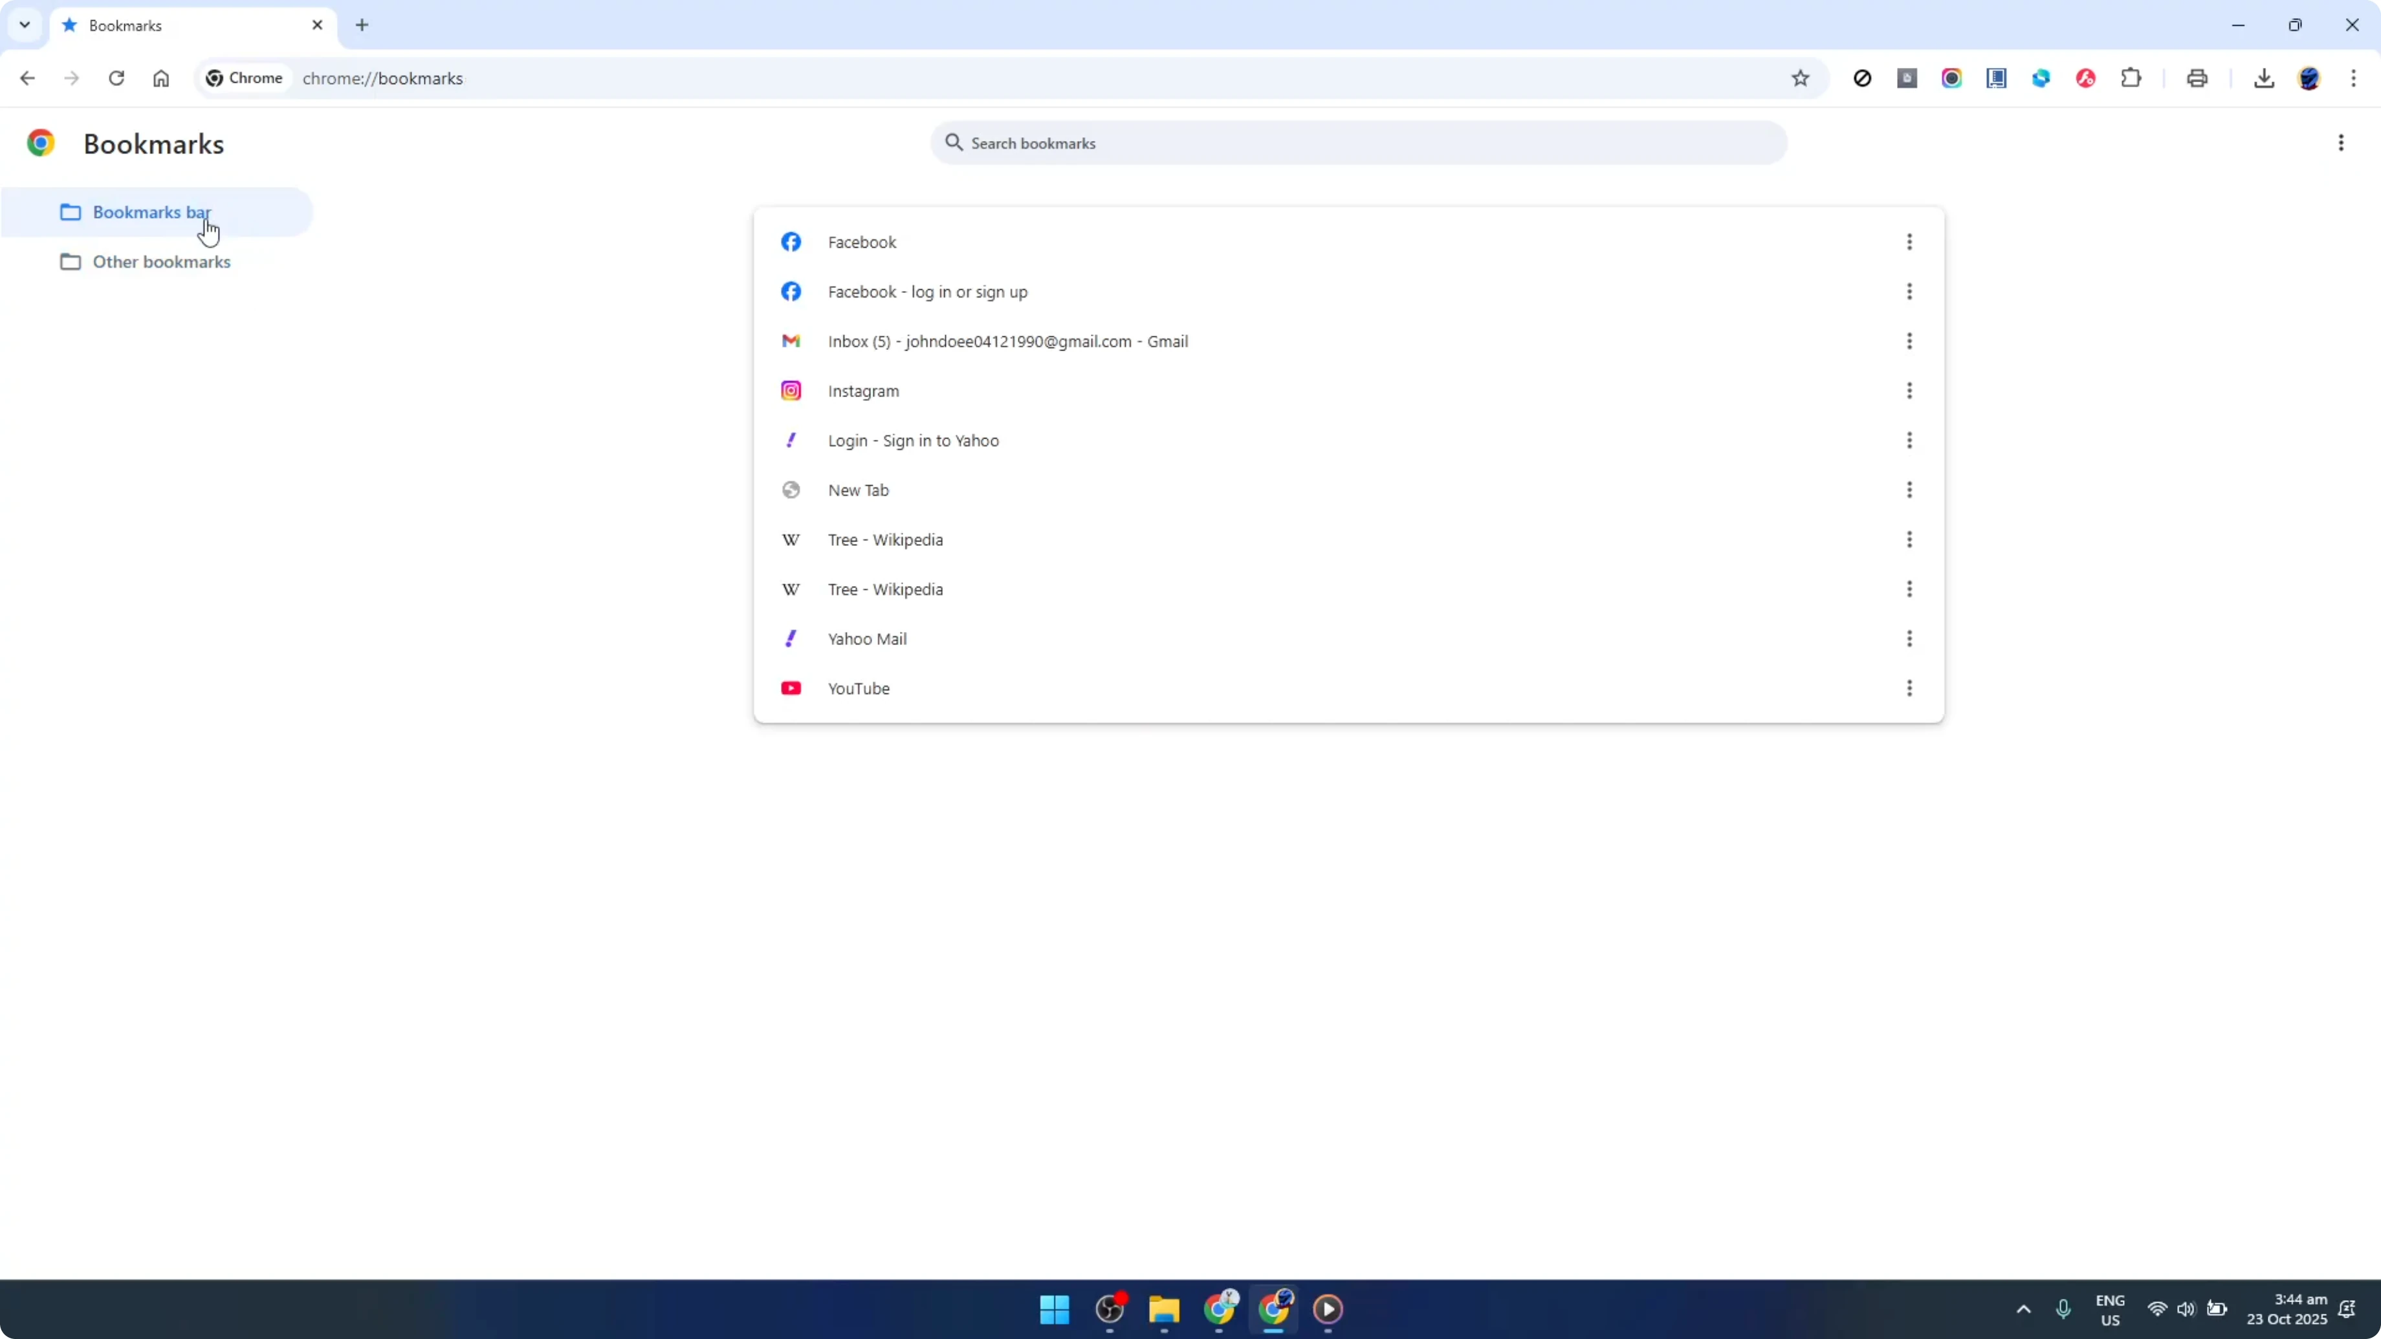2381x1339 pixels.
Task: Click the YouTube favicon icon
Action: (791, 688)
